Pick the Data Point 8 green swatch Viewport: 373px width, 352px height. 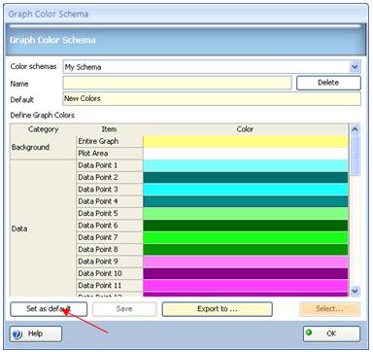pyautogui.click(x=246, y=249)
